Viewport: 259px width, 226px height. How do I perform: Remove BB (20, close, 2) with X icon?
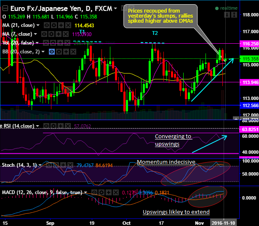[73, 52]
